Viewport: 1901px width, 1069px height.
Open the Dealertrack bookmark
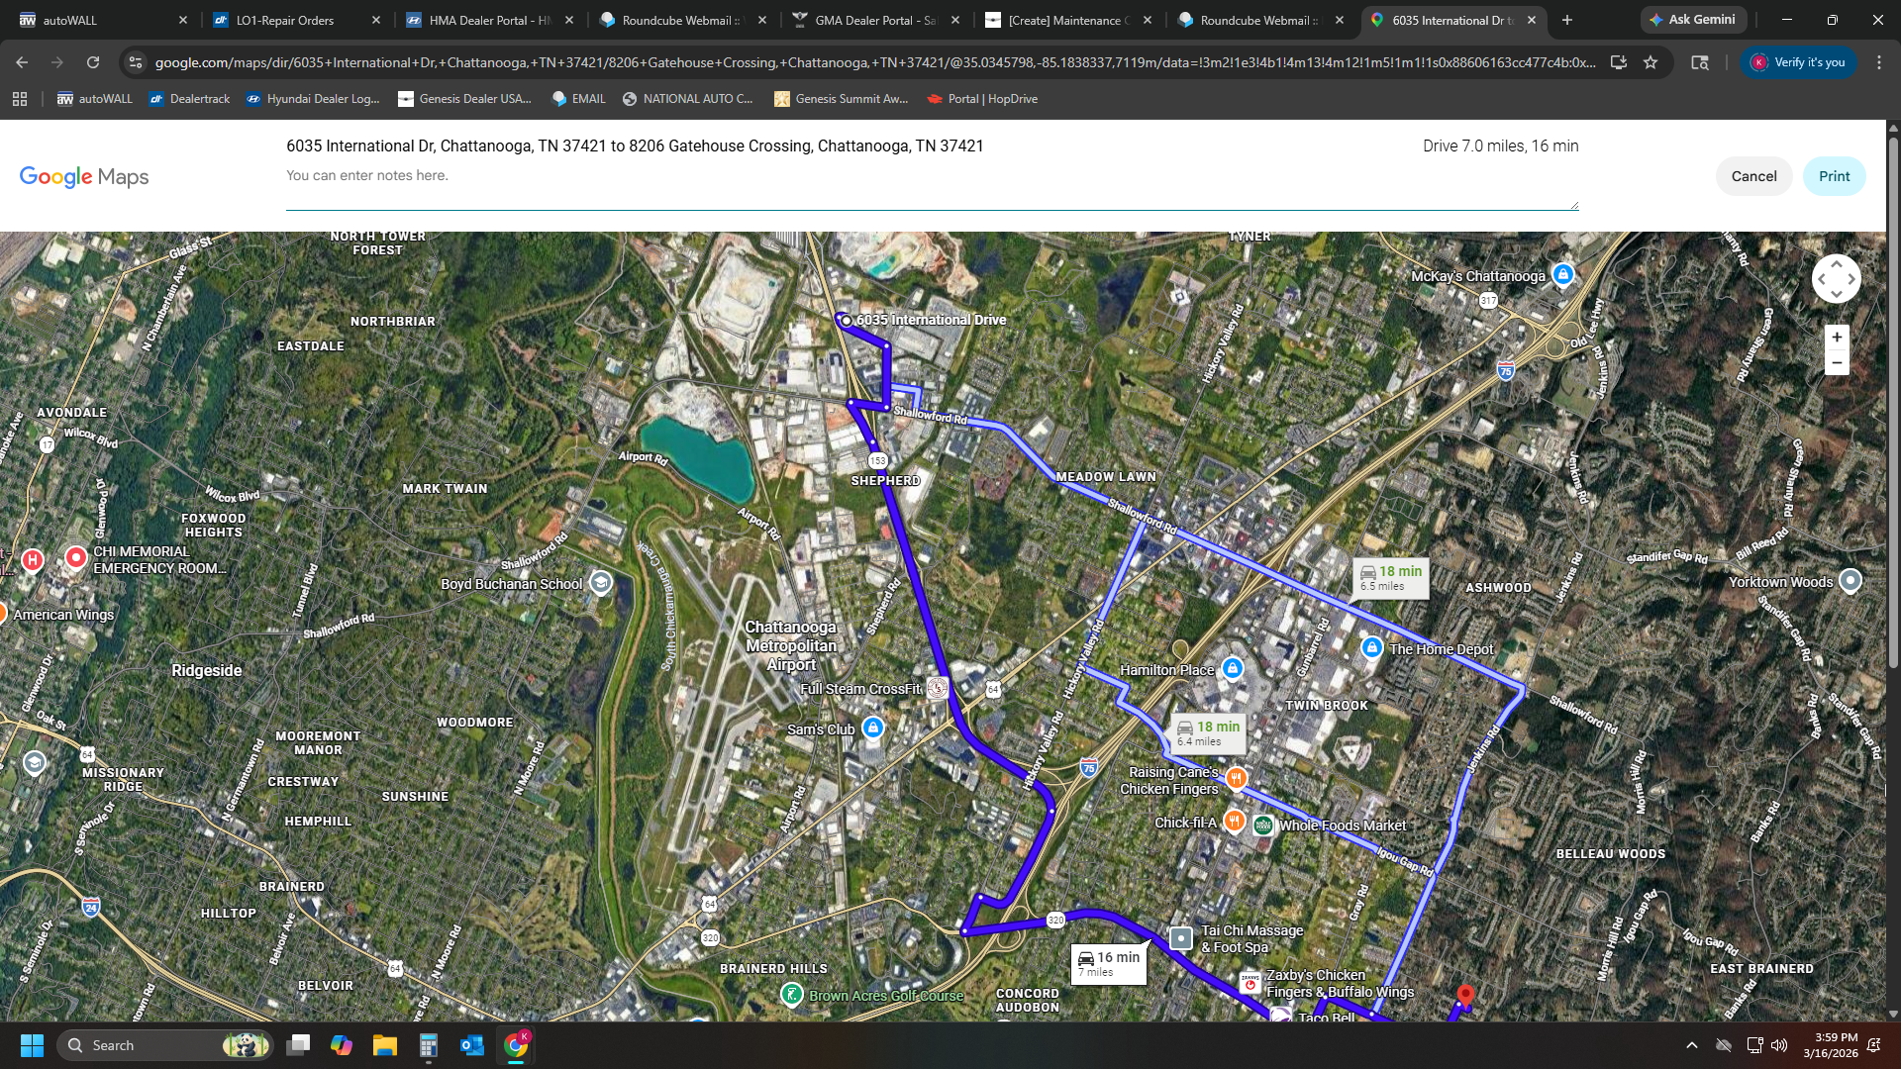[x=189, y=99]
